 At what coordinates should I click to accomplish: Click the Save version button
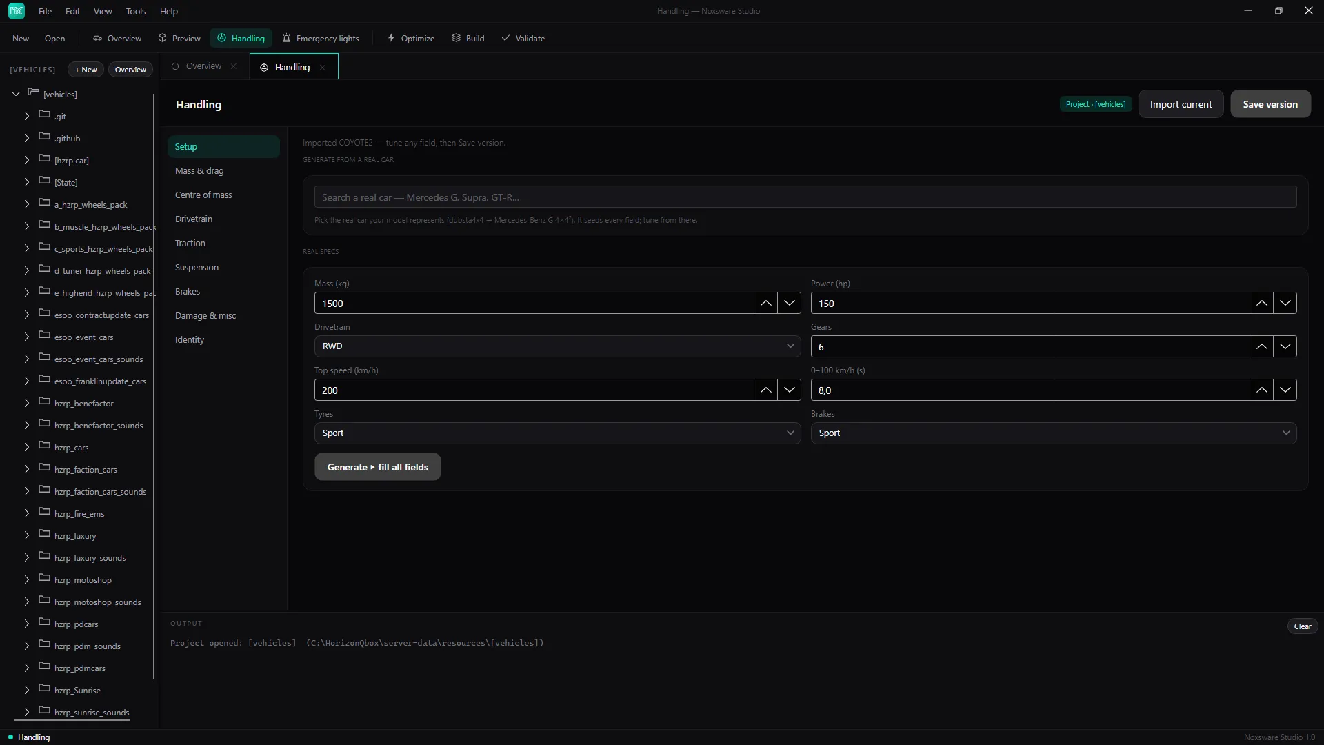pos(1270,104)
